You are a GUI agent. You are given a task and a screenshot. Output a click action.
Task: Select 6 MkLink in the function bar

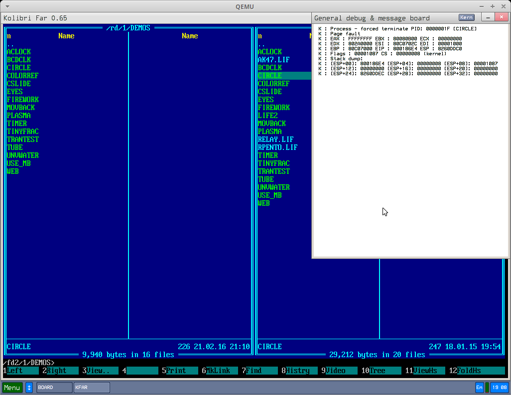(218, 371)
